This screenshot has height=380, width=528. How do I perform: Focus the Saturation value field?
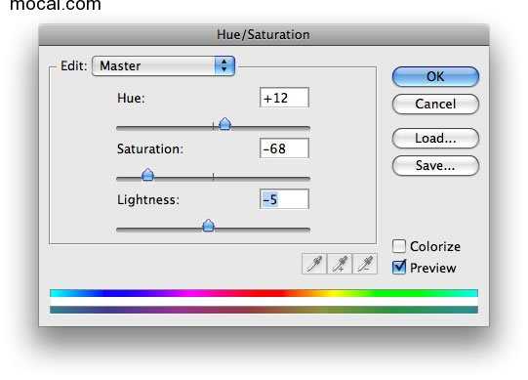coord(284,148)
